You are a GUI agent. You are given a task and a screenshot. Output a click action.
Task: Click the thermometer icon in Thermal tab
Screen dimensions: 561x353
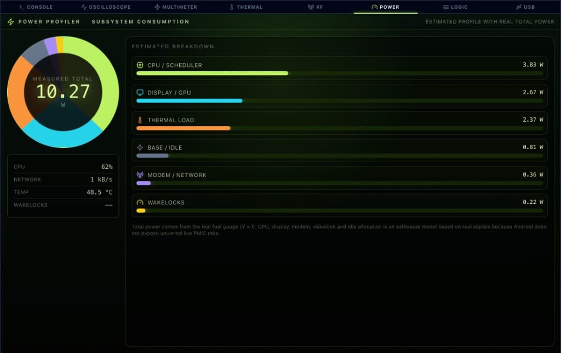232,7
